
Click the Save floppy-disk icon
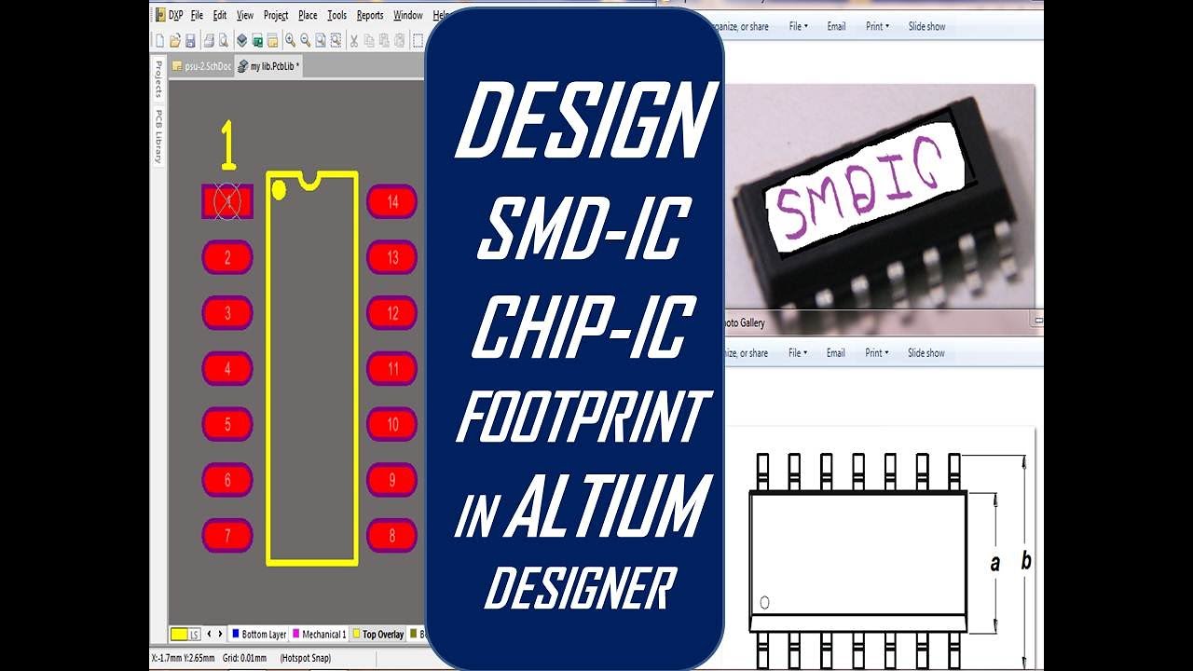click(x=190, y=41)
